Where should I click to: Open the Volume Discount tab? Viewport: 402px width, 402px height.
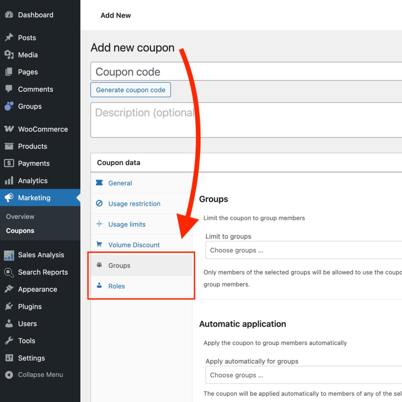tap(134, 245)
